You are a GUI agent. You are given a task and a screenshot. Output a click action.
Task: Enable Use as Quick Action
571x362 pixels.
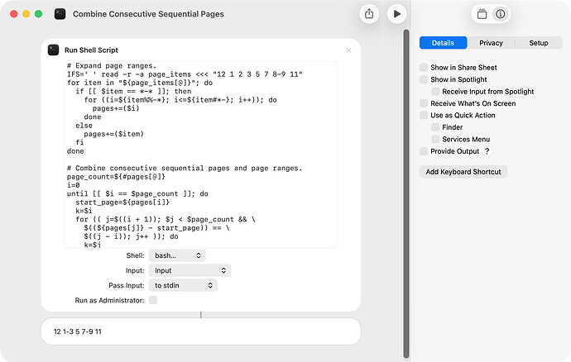pos(424,116)
